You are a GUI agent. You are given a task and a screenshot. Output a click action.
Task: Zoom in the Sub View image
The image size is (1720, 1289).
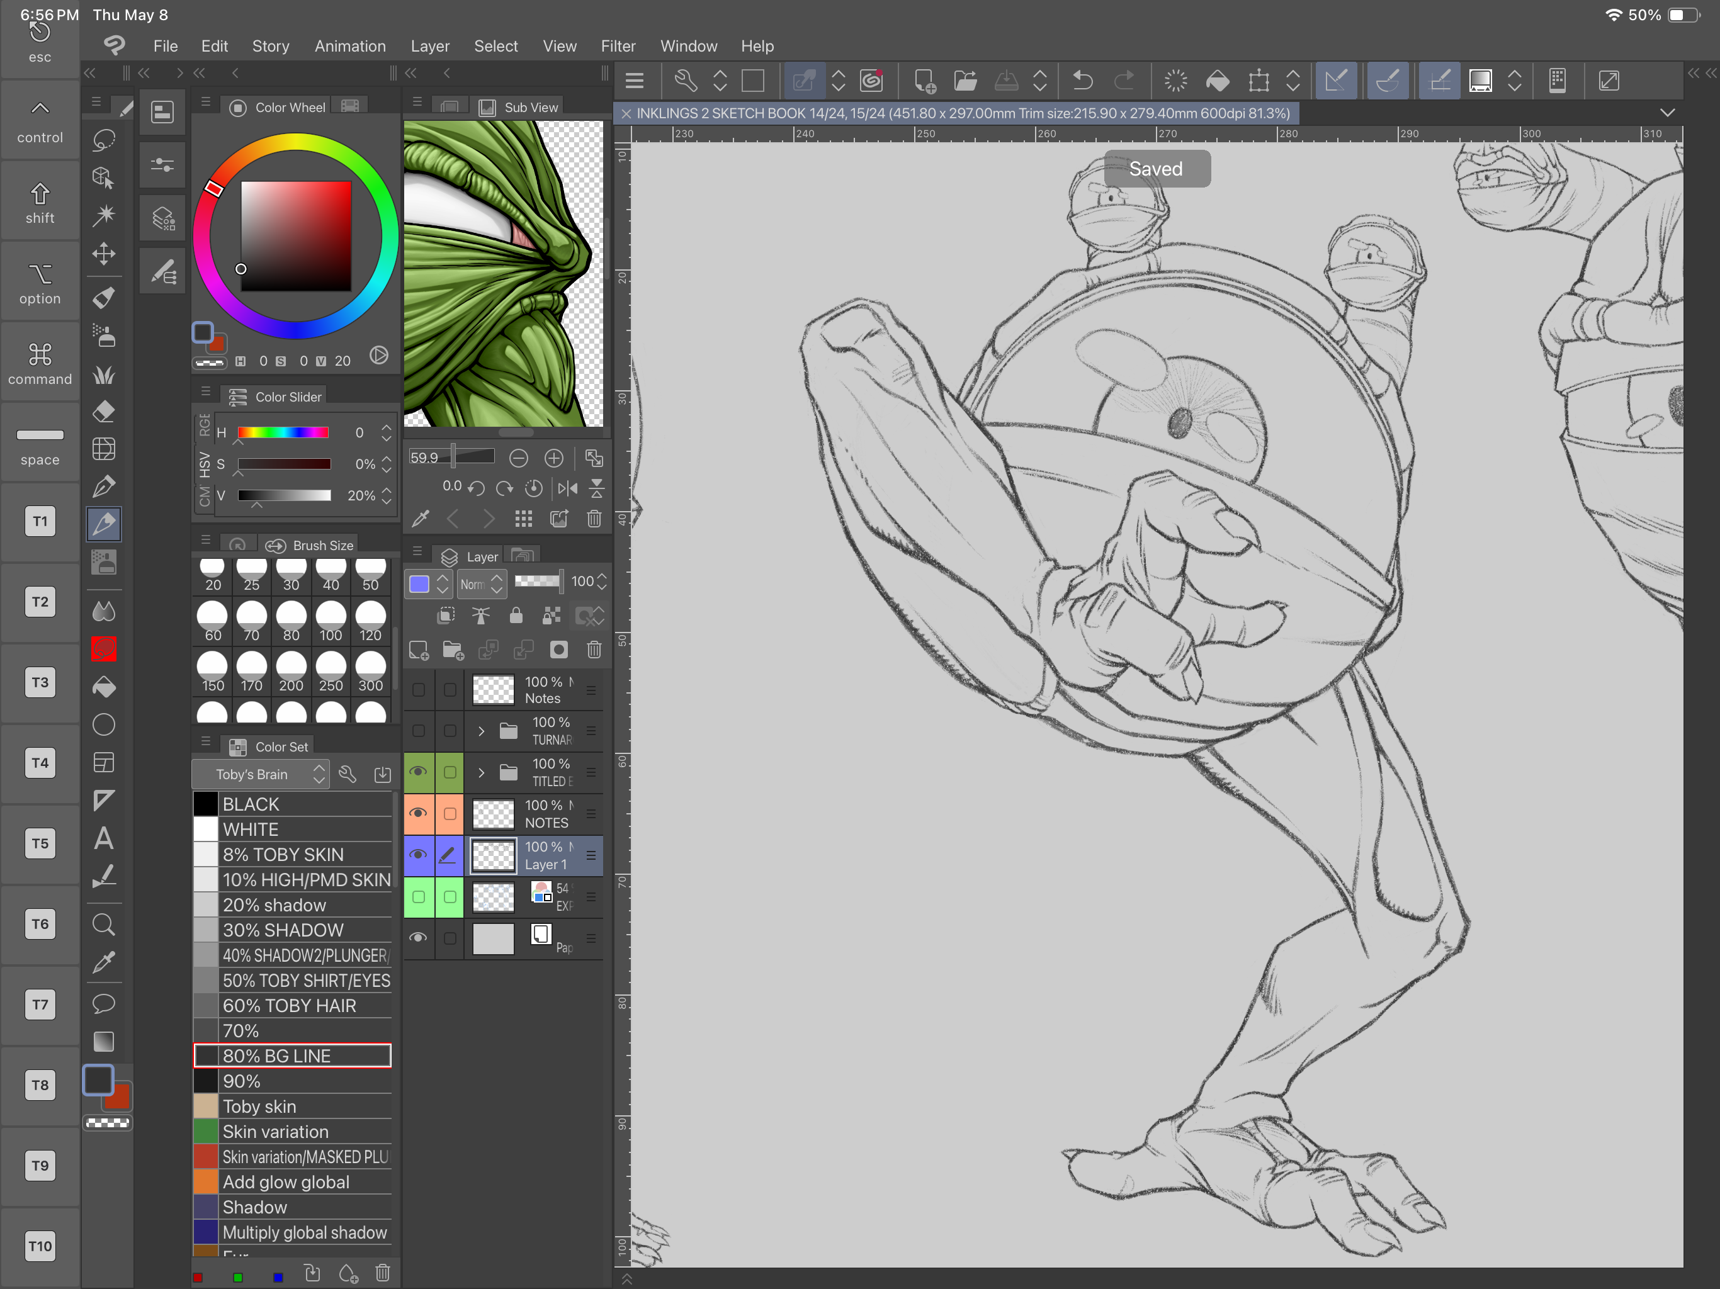[x=553, y=458]
